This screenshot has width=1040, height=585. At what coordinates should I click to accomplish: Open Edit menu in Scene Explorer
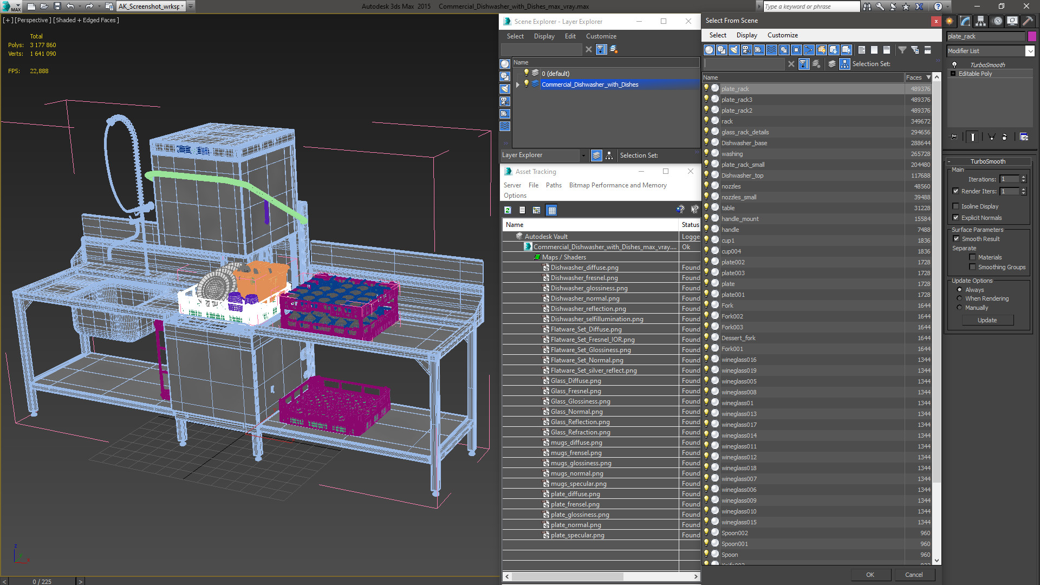[570, 36]
